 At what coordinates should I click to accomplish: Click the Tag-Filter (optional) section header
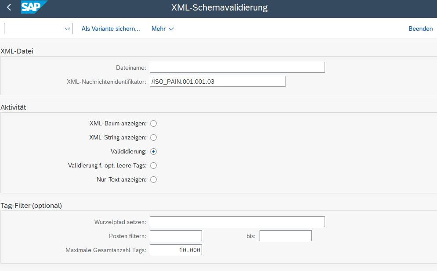point(31,205)
